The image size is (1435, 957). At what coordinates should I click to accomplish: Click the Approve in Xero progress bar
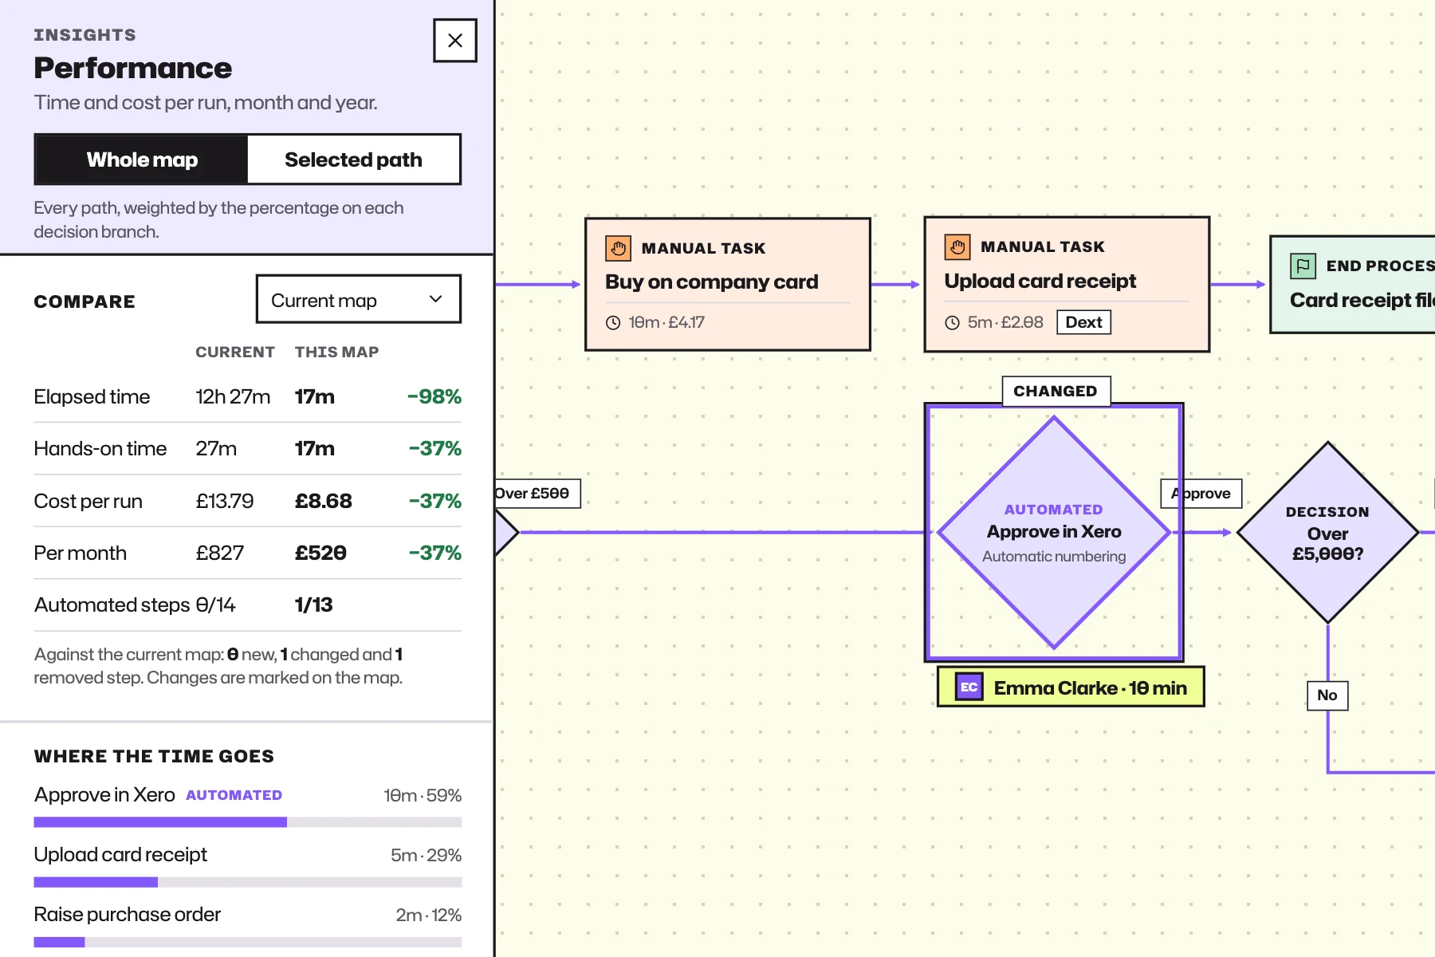coord(247,822)
